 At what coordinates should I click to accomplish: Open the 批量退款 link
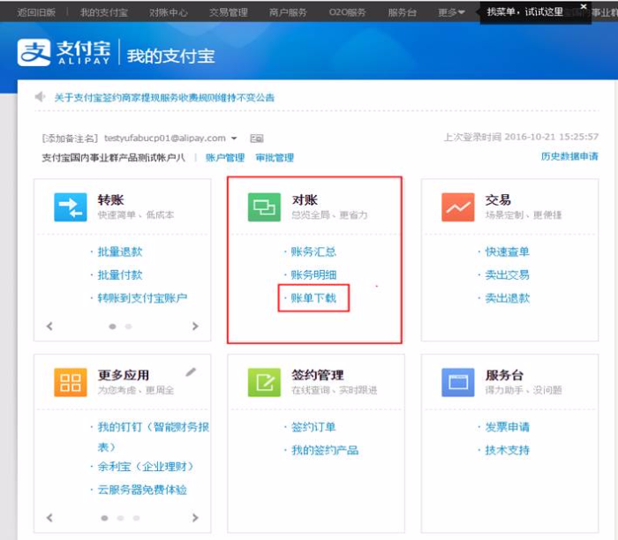pos(120,251)
